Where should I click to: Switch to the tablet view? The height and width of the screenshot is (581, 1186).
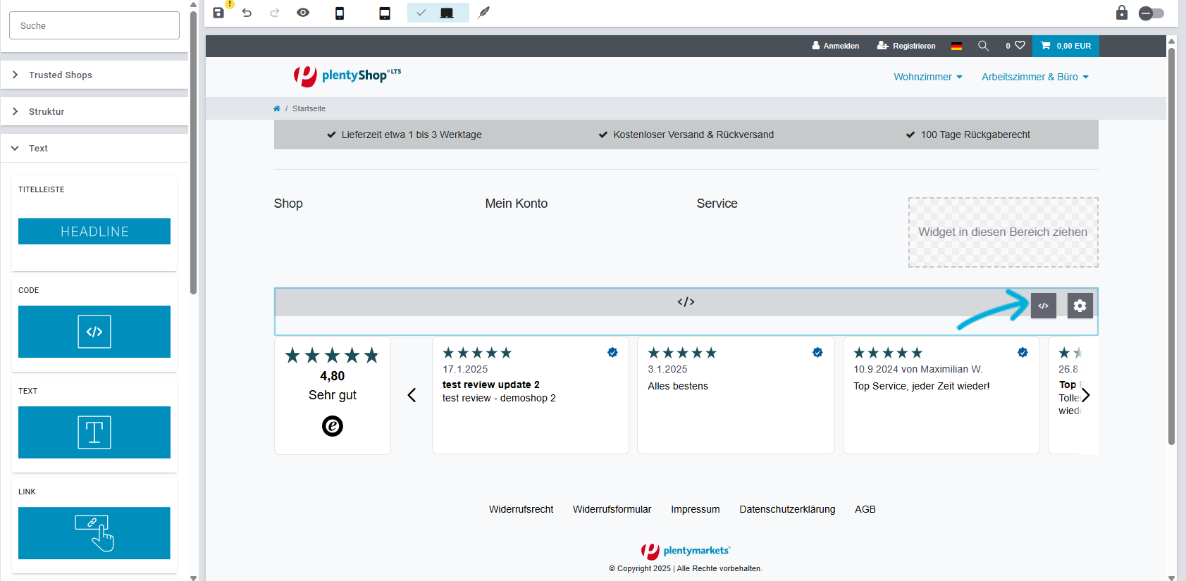(x=385, y=13)
